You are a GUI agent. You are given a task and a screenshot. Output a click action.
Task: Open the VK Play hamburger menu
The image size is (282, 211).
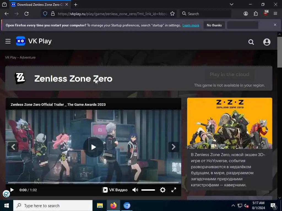pos(8,41)
